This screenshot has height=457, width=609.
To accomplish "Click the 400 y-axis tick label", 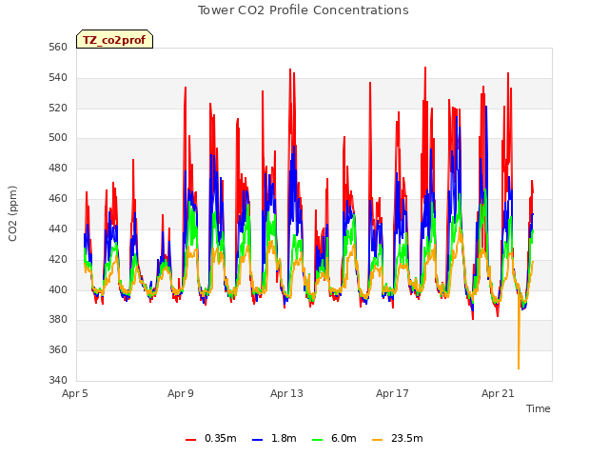I will coord(58,289).
